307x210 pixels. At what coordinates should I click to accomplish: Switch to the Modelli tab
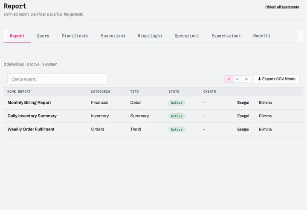click(x=262, y=36)
